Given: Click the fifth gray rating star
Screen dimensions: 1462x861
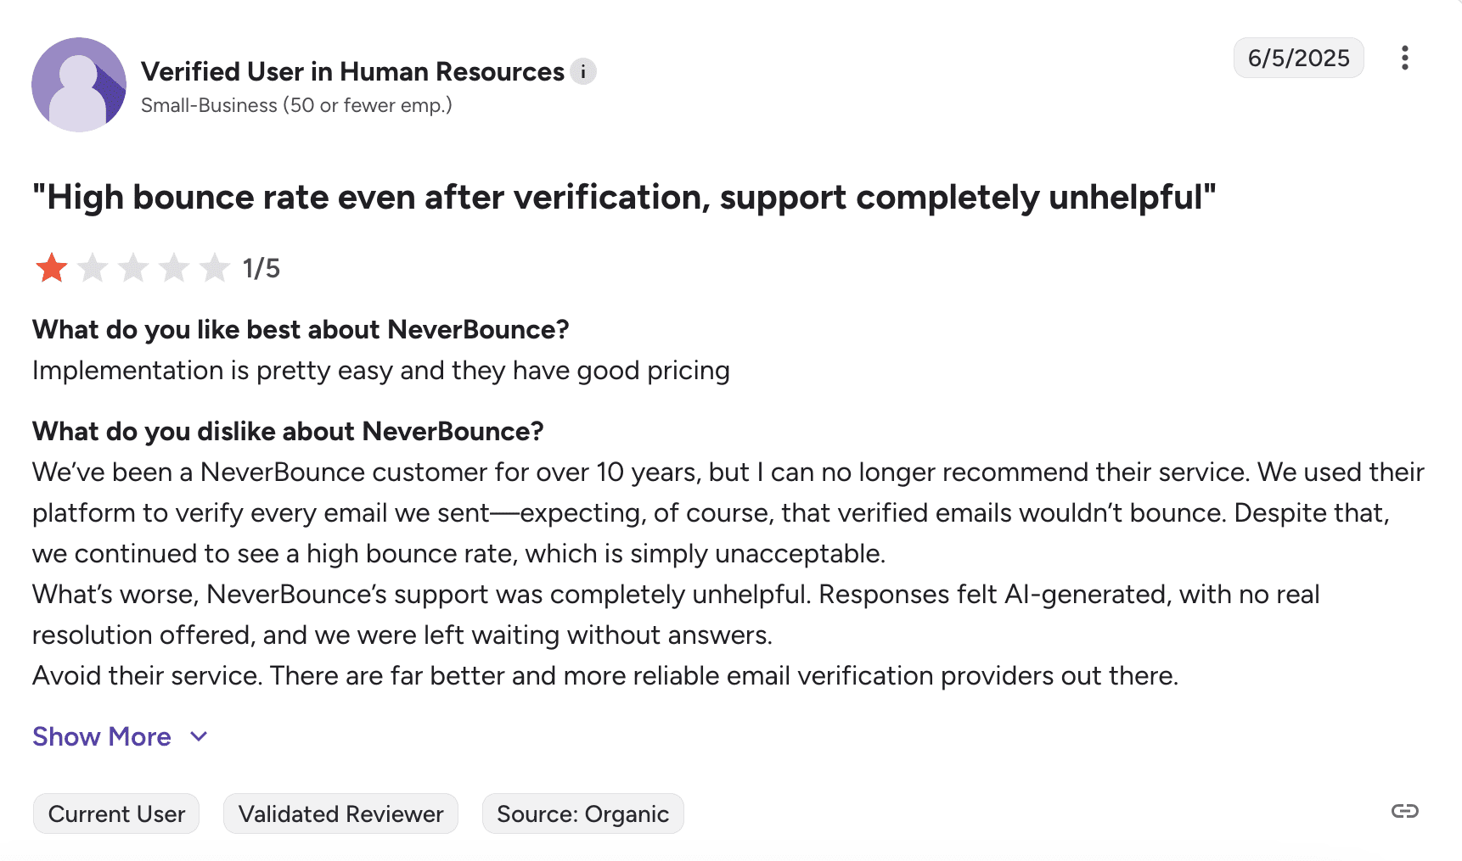Looking at the screenshot, I should pos(215,268).
